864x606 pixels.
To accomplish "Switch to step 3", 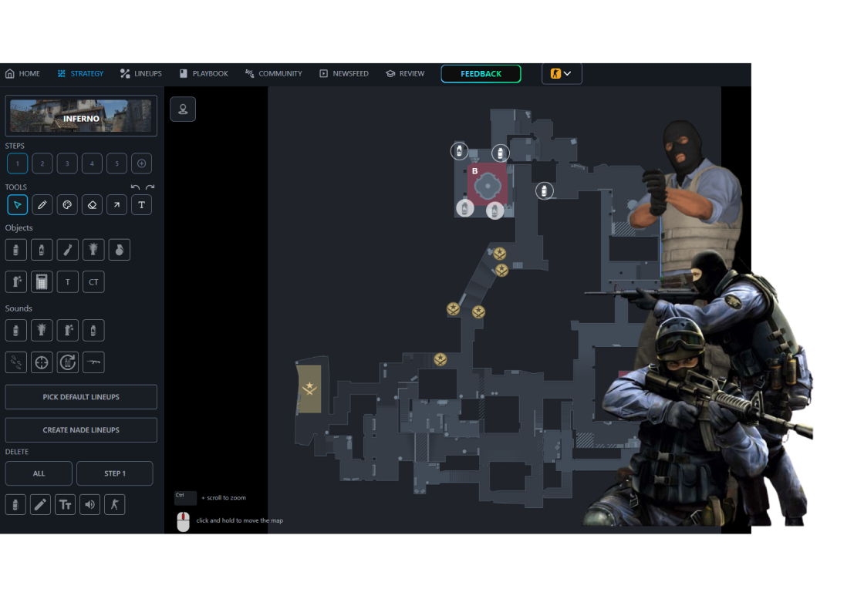I will tap(67, 163).
